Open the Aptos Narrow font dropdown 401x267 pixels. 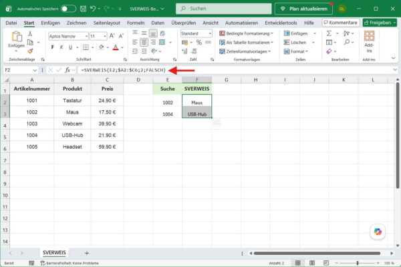click(x=86, y=36)
